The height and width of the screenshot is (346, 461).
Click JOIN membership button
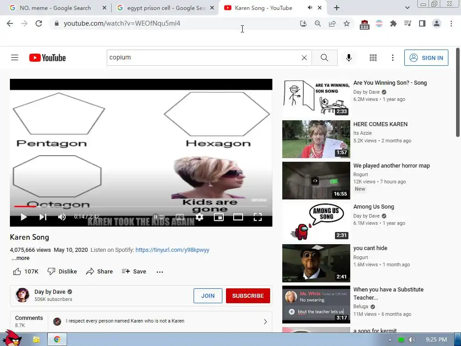point(208,296)
